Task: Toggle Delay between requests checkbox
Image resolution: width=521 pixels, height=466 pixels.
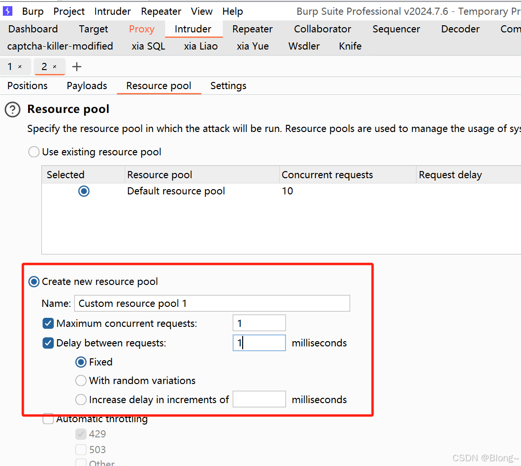Action: [x=48, y=343]
